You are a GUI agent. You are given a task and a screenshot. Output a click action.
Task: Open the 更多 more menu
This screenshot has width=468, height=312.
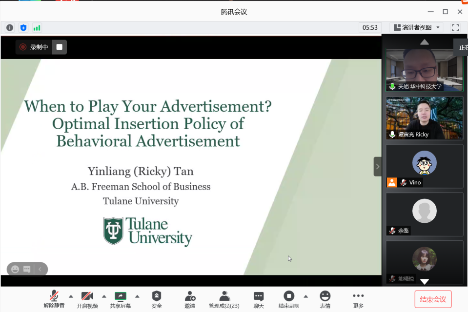point(358,299)
